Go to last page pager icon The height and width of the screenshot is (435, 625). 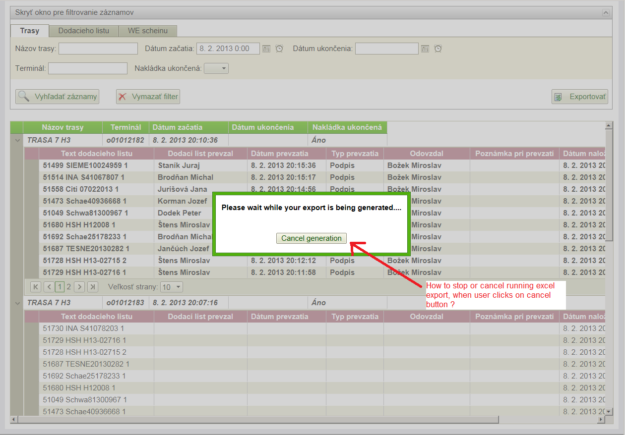click(93, 286)
